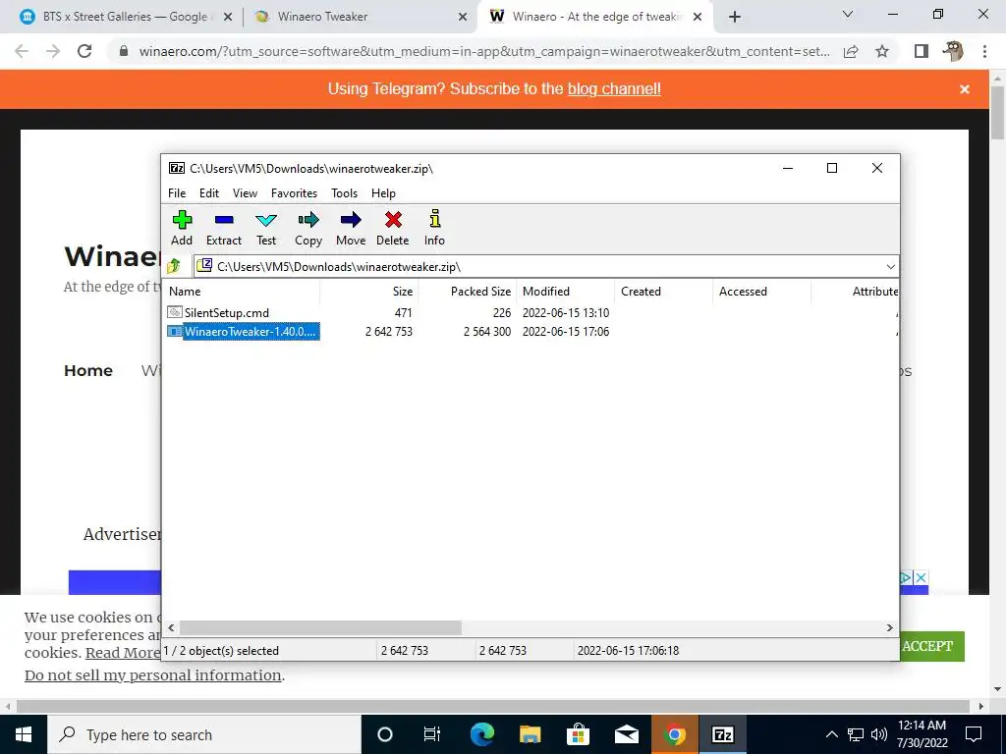Choose the Move toolbar icon
Screen dimensions: 1006x754
[x=351, y=220]
